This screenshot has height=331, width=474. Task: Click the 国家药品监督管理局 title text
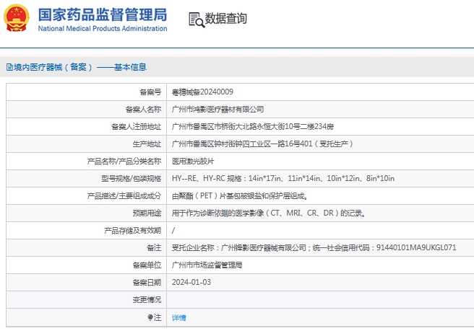[x=103, y=14]
